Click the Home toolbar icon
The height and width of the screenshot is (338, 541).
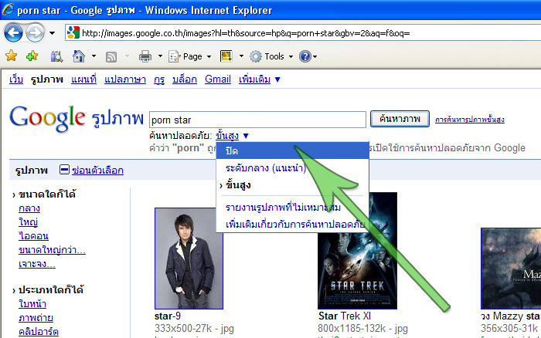click(79, 56)
